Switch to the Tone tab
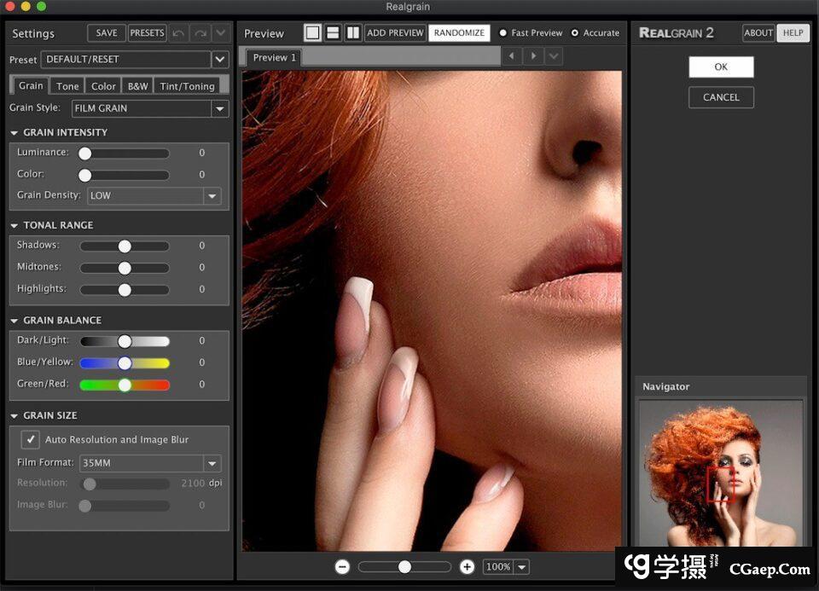The width and height of the screenshot is (819, 591). [67, 86]
